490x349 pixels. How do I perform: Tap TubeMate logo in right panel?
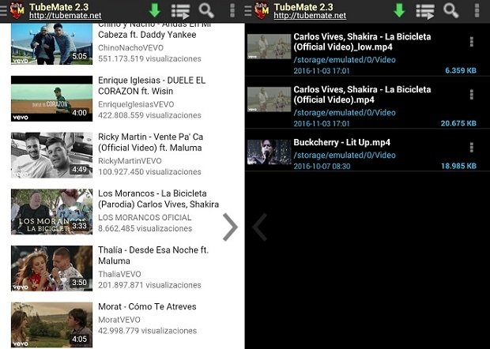[x=262, y=10]
